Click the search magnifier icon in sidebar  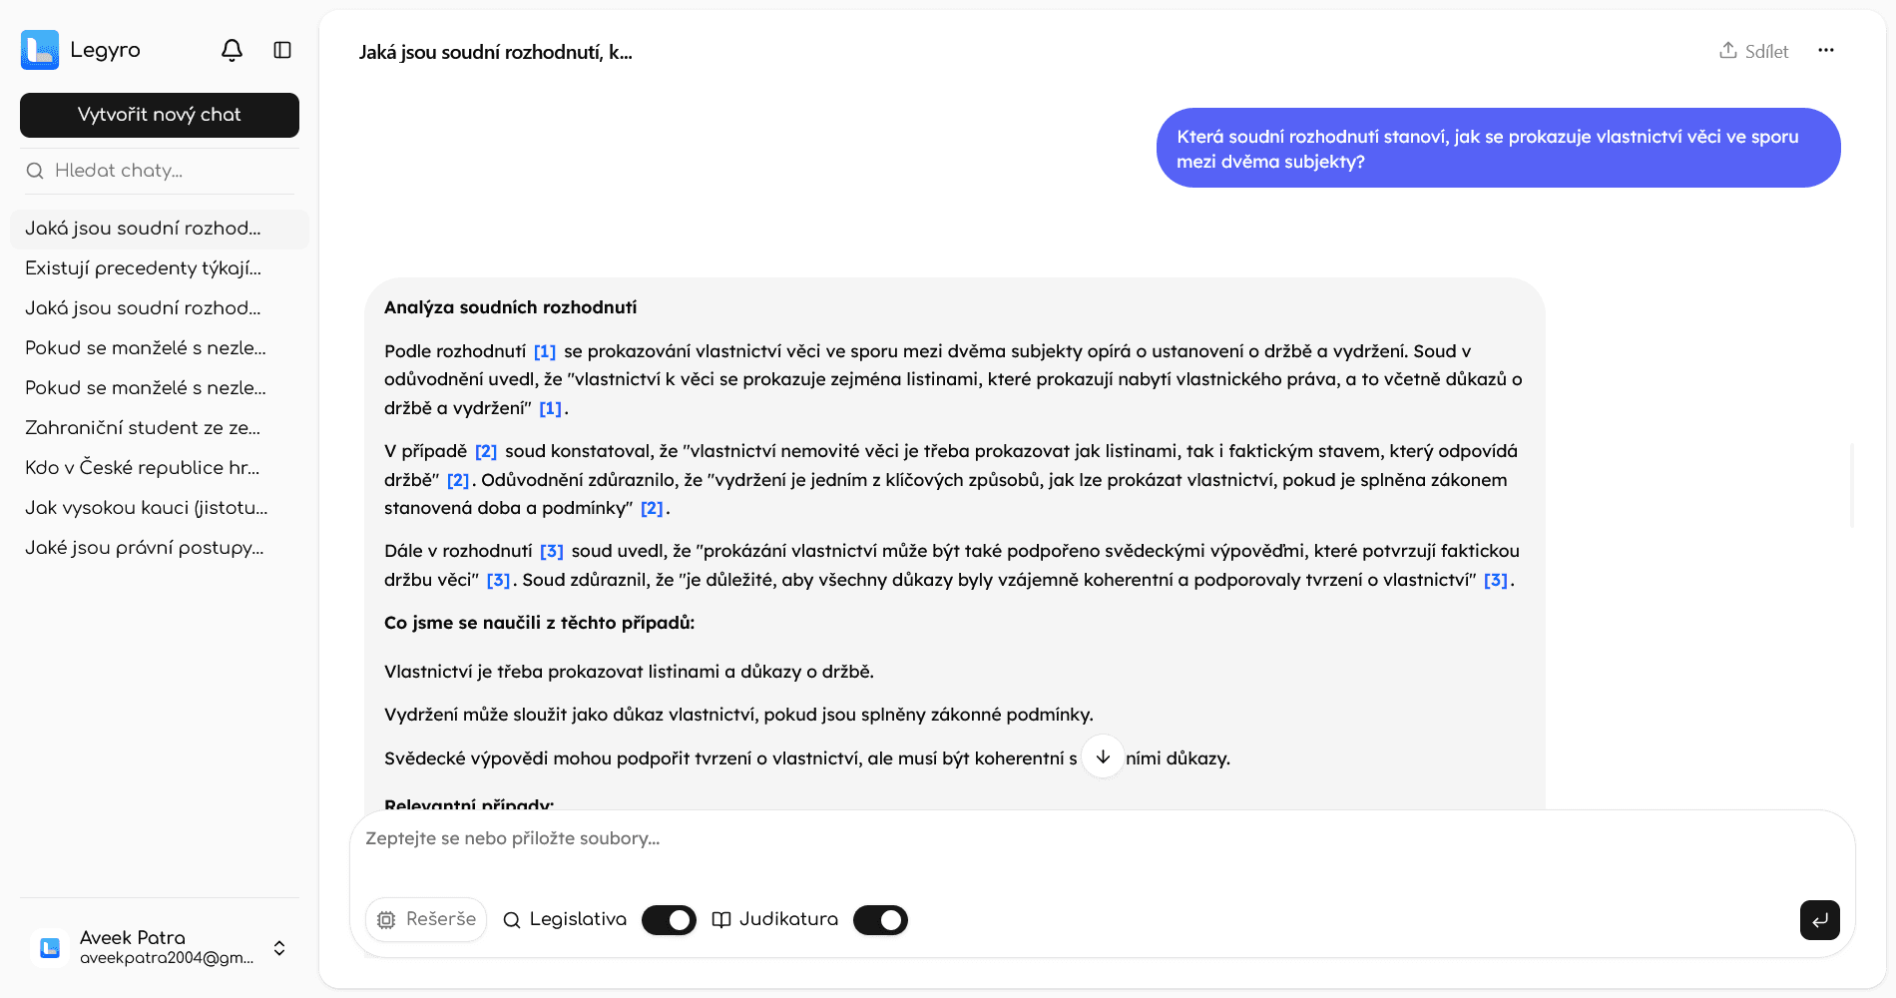pos(35,171)
